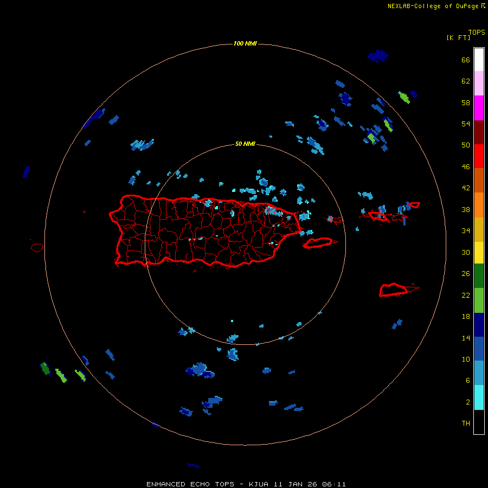Image resolution: width=488 pixels, height=488 pixels.
Task: Click the gold swatch near label 34
Action: pyautogui.click(x=479, y=229)
